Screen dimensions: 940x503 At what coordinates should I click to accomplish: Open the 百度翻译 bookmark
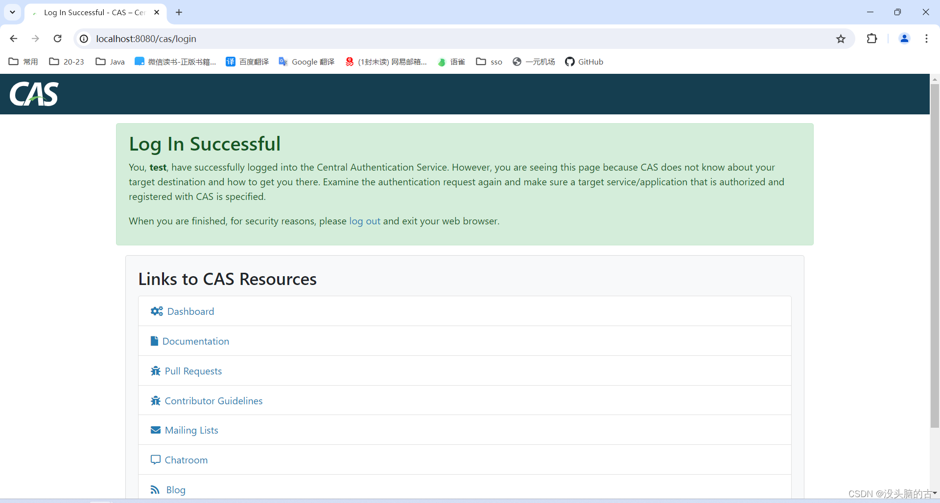coord(247,62)
